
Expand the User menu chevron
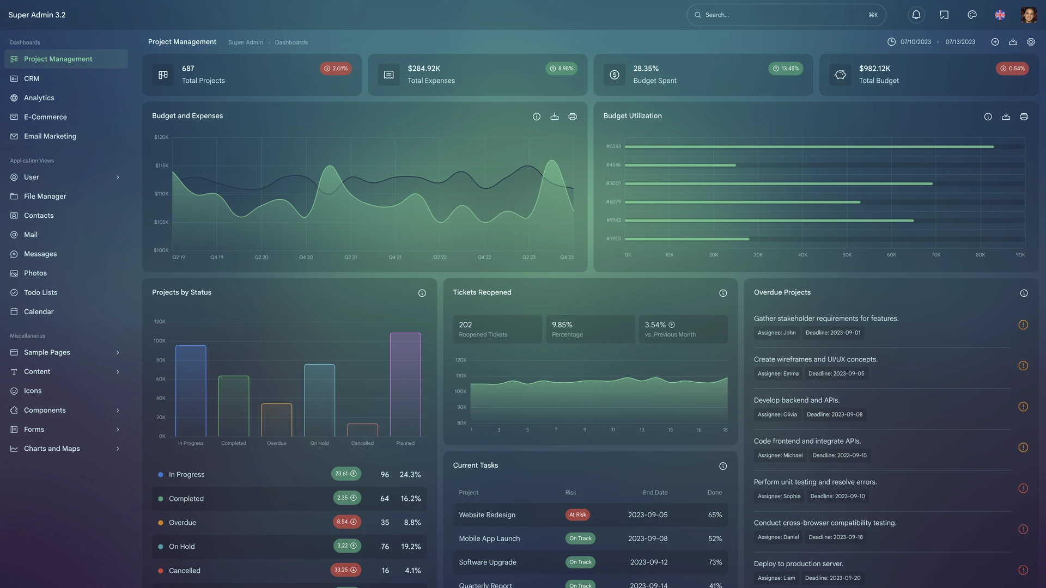pos(118,177)
